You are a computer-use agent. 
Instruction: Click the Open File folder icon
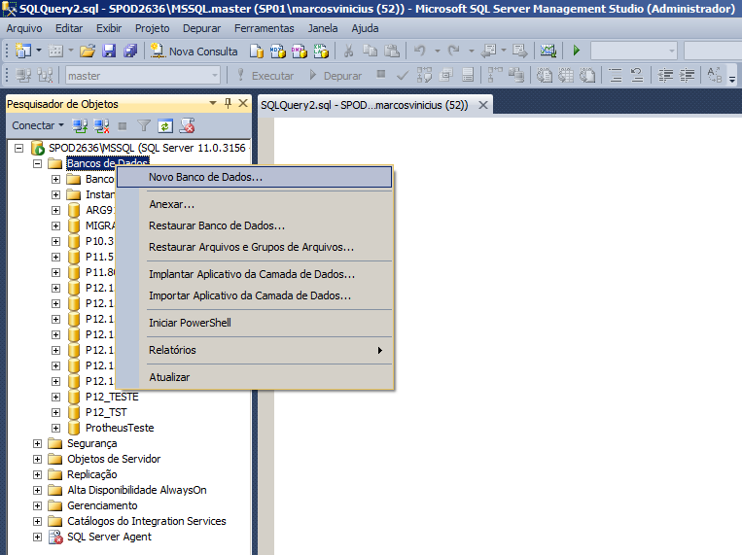pos(88,51)
